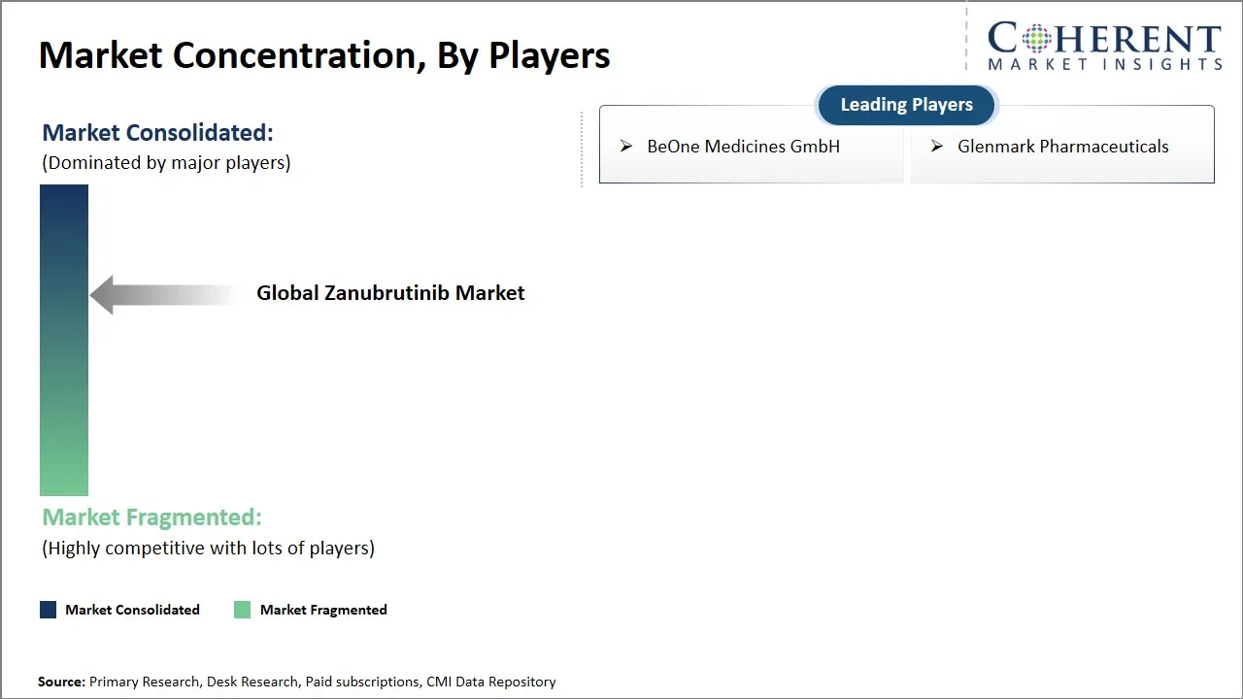
Task: Click the dark blue Market Consolidated legend swatch
Action: pos(49,610)
